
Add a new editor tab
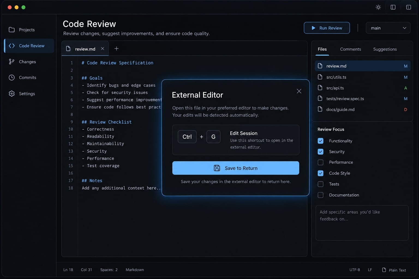pos(116,48)
